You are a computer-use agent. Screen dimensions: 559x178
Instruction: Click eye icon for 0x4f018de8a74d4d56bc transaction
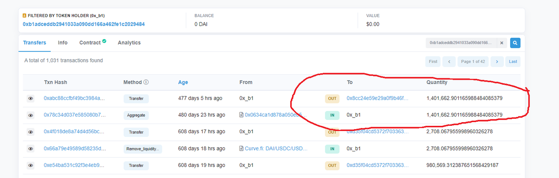31,132
